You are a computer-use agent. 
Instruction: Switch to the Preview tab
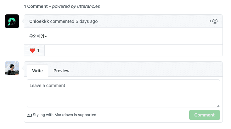pos(61,71)
